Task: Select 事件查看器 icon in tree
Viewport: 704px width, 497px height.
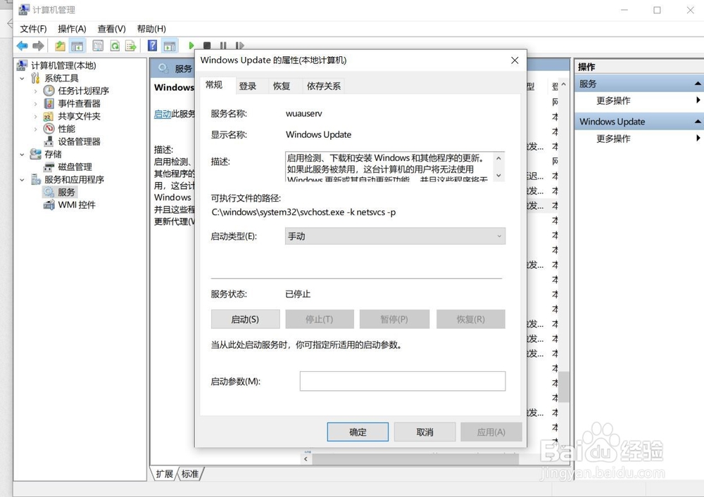Action: coord(49,103)
